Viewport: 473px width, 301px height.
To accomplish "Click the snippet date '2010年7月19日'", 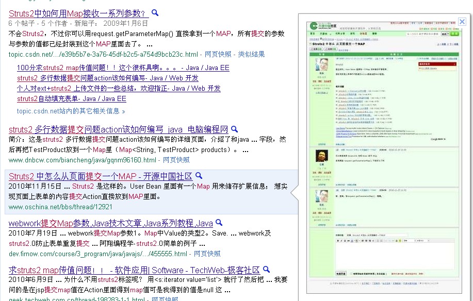I will [33, 233].
